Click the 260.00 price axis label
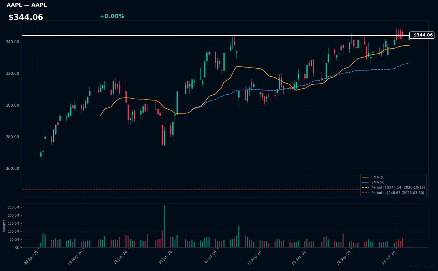This screenshot has width=438, height=271. pyautogui.click(x=12, y=169)
